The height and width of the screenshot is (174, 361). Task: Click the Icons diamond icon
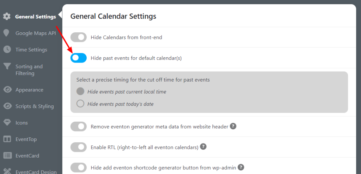click(7, 123)
